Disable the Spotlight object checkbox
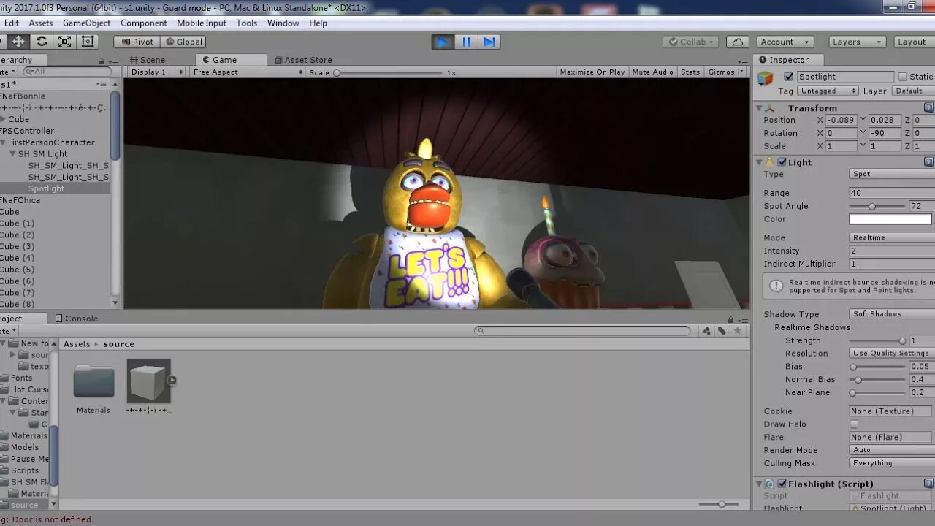This screenshot has height=526, width=935. 788,77
